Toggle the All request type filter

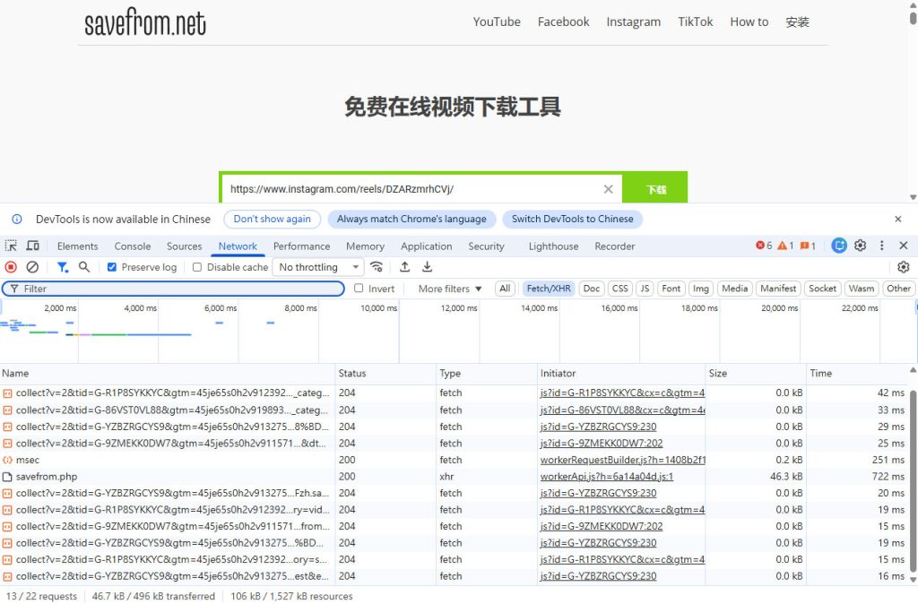[x=505, y=289]
